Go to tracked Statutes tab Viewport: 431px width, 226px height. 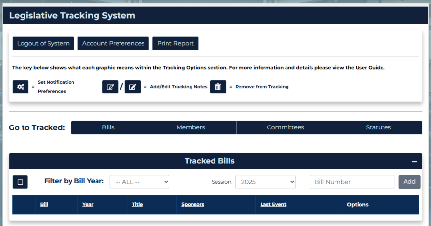click(x=379, y=127)
